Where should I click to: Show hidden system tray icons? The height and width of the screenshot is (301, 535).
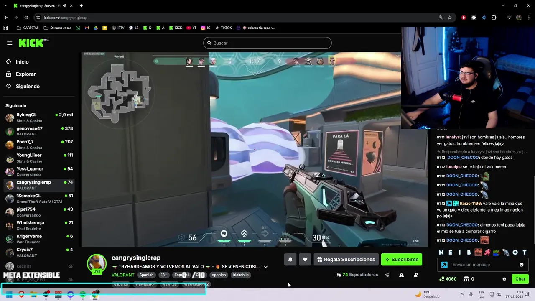462,294
